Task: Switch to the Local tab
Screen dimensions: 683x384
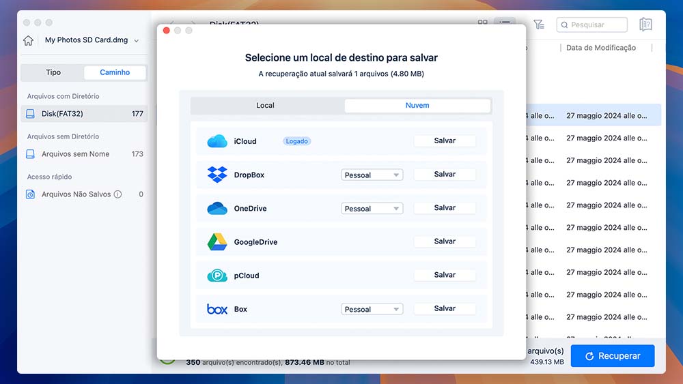Action: click(265, 105)
